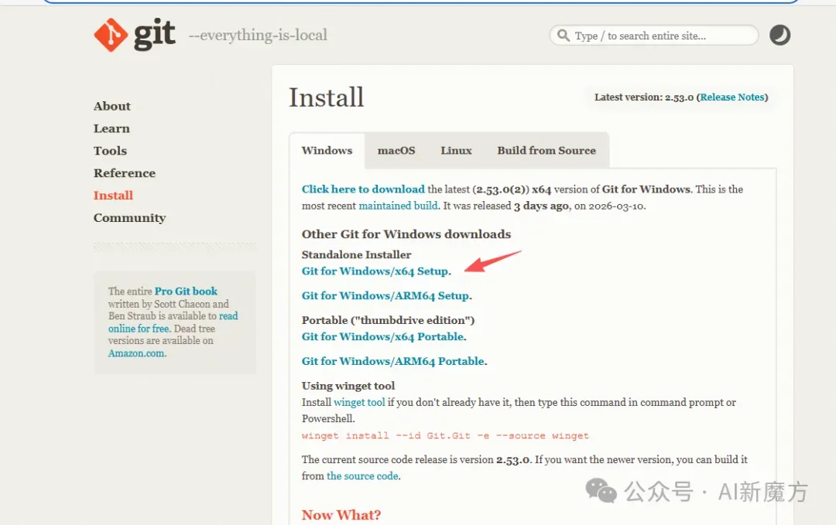The image size is (836, 525).
Task: Switch to the Linux tab
Action: pyautogui.click(x=456, y=151)
